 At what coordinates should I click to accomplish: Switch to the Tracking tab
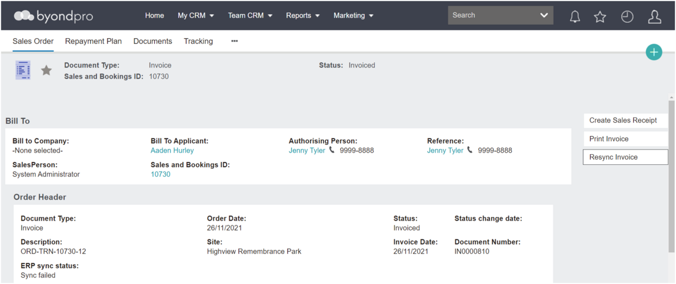198,41
